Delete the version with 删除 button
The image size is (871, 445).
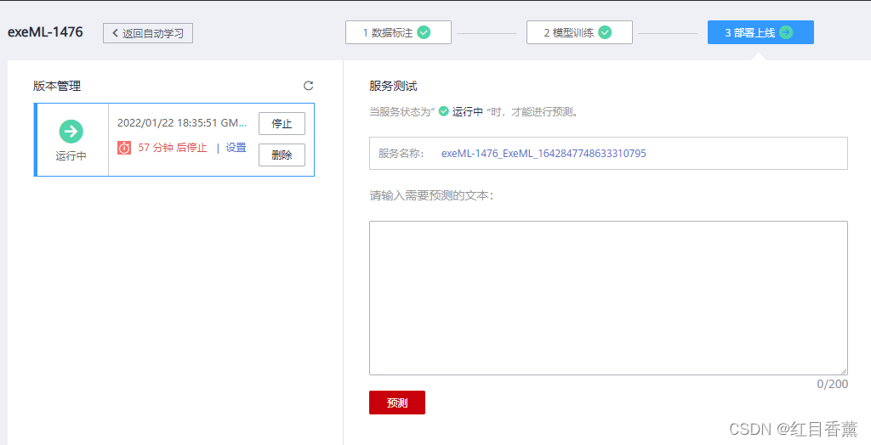(x=282, y=155)
